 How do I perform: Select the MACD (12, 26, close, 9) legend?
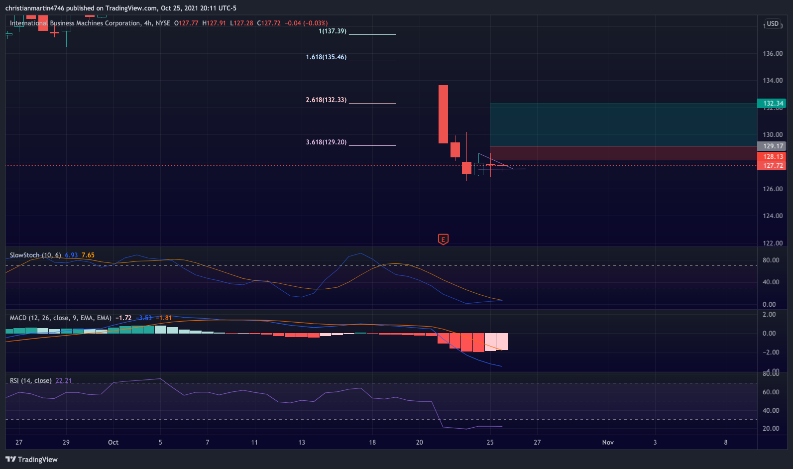pos(61,318)
